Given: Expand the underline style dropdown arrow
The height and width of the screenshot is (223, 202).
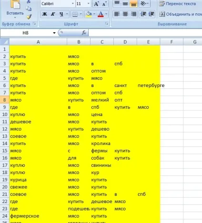Looking at the screenshot, I should [x=67, y=14].
